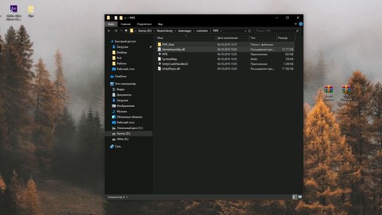Screen dimensions: 382x215
Task: Select the GameAssembly.dll file
Action: pos(173,50)
